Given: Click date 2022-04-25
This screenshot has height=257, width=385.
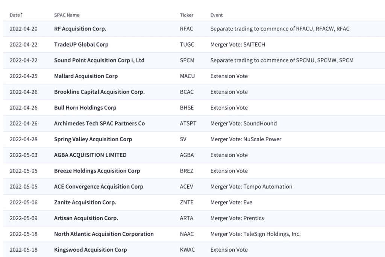Looking at the screenshot, I should click(24, 76).
